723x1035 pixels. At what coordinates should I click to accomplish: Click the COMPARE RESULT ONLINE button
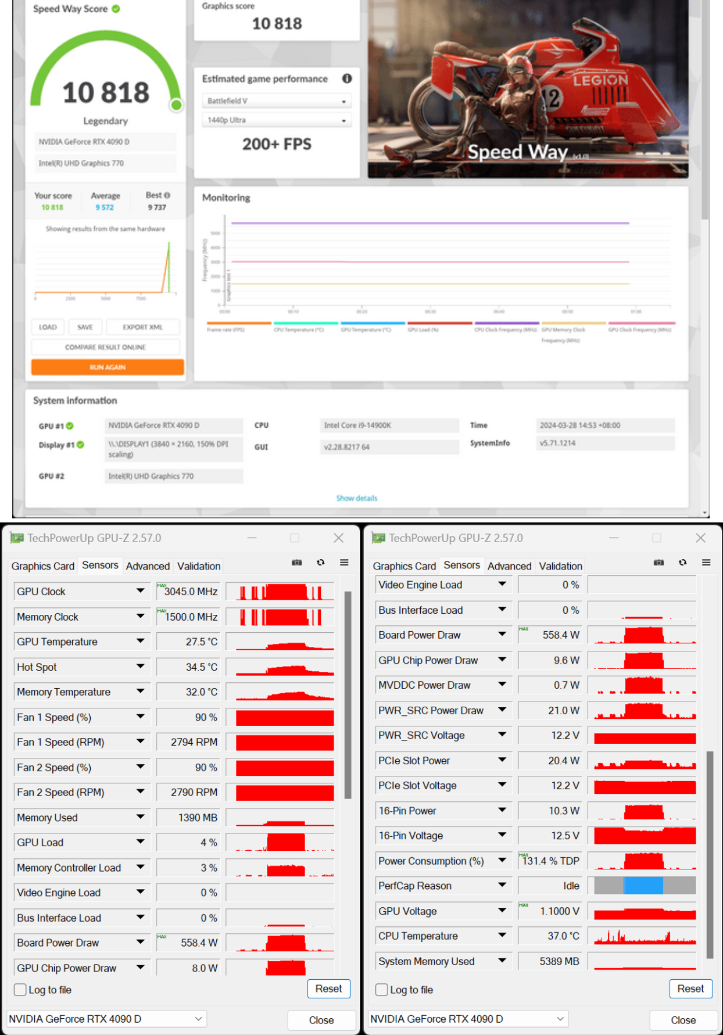click(105, 347)
